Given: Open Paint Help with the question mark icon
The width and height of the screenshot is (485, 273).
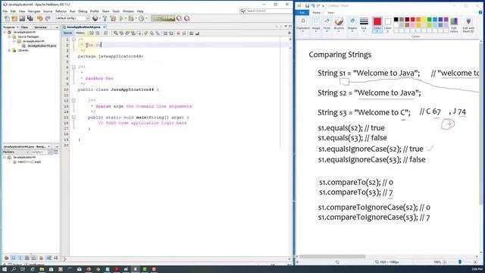Looking at the screenshot, I should click(x=480, y=12).
